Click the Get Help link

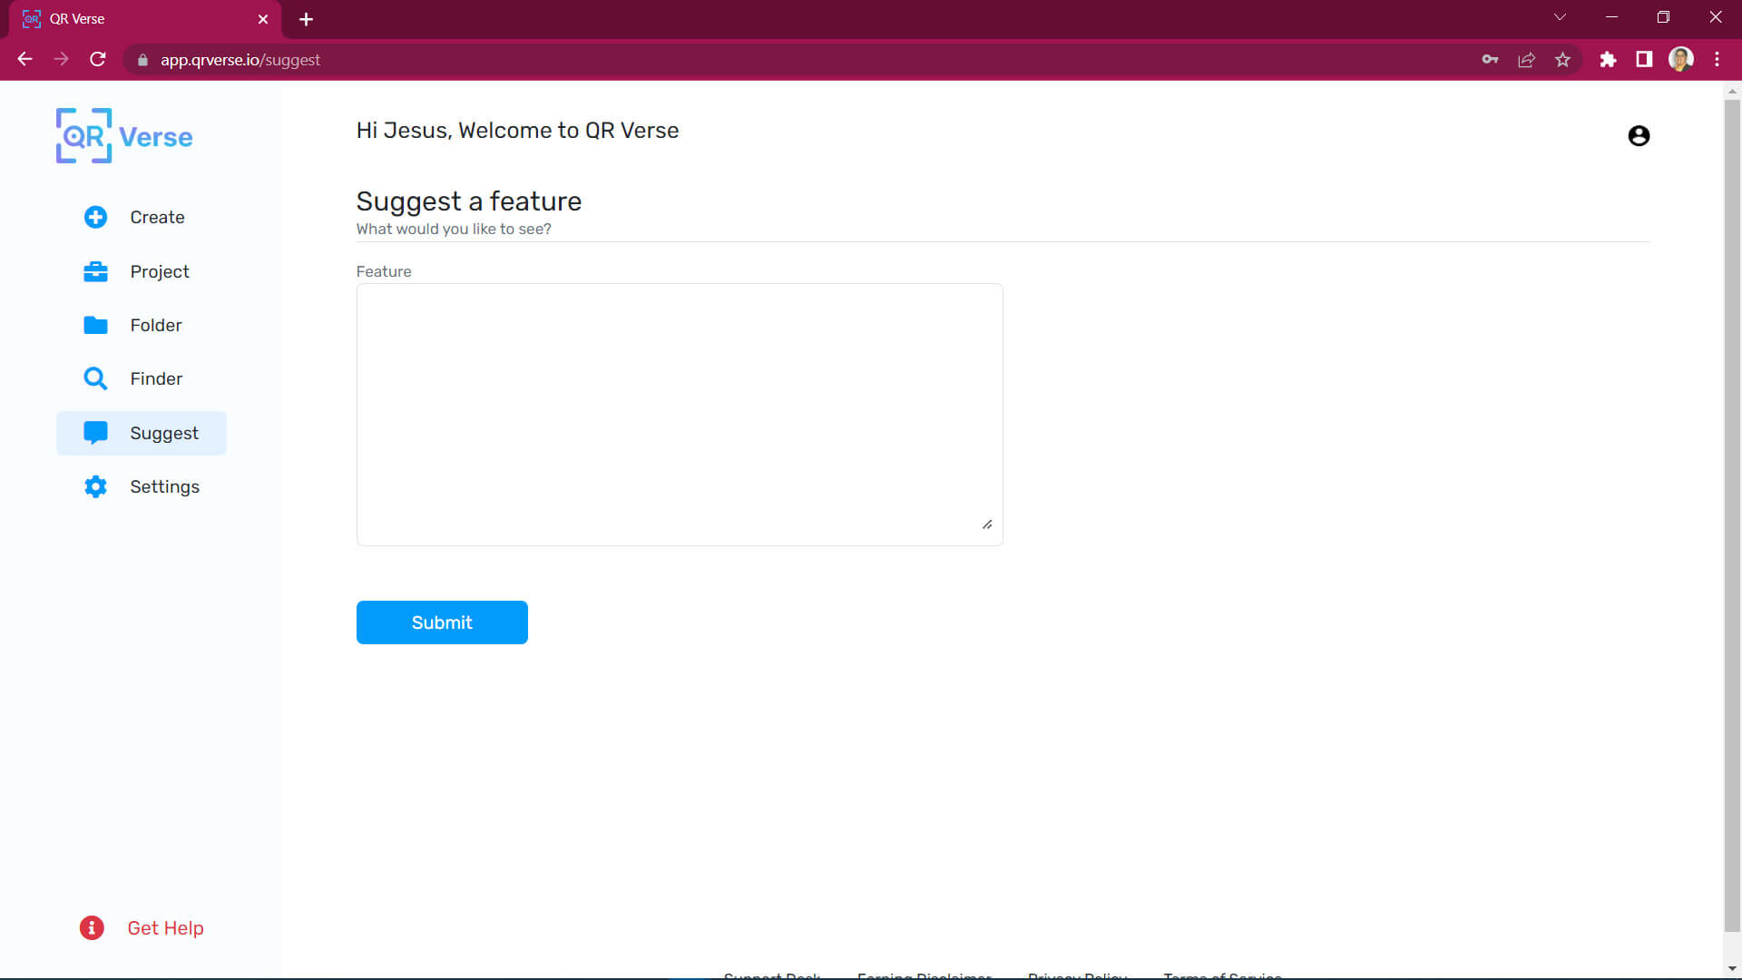(x=165, y=927)
